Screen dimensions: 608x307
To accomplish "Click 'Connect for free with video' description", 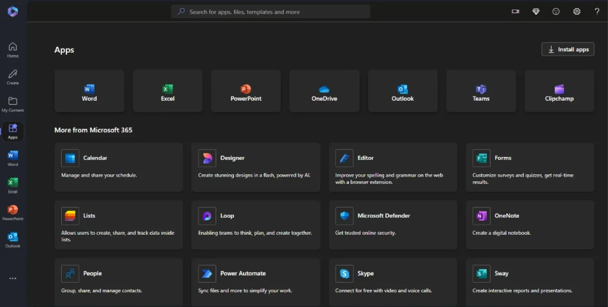I will (x=384, y=290).
